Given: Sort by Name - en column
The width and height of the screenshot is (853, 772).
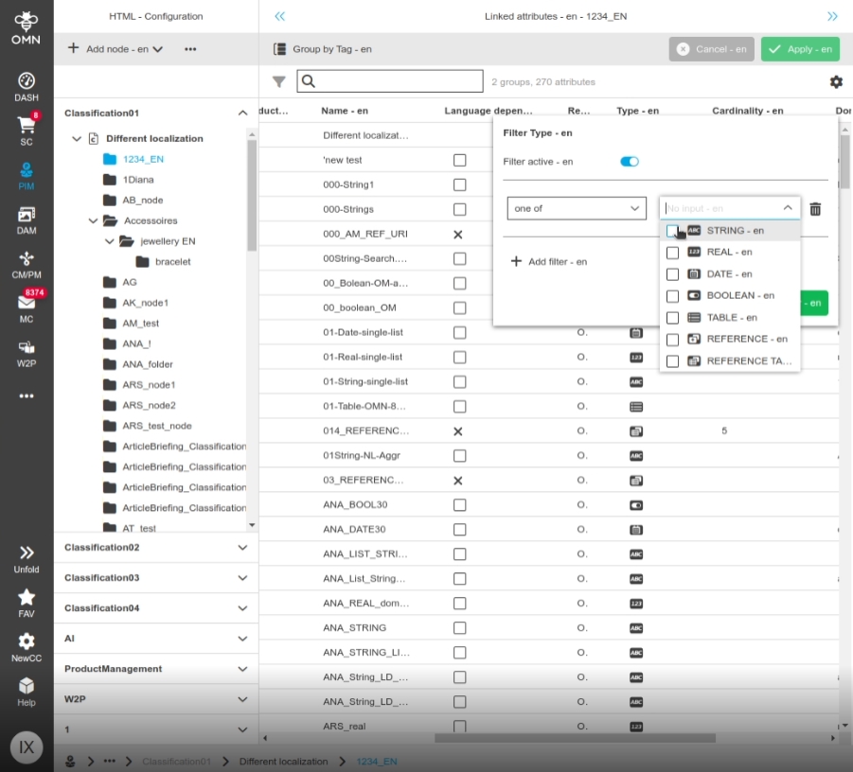Looking at the screenshot, I should click(x=345, y=111).
